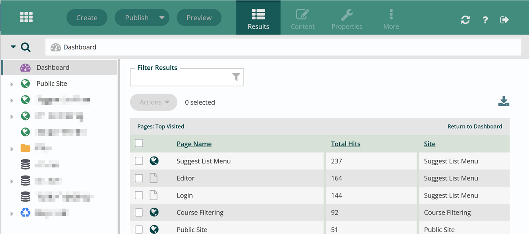Image resolution: width=529 pixels, height=234 pixels.
Task: Open the Publish dropdown arrow
Action: click(162, 17)
